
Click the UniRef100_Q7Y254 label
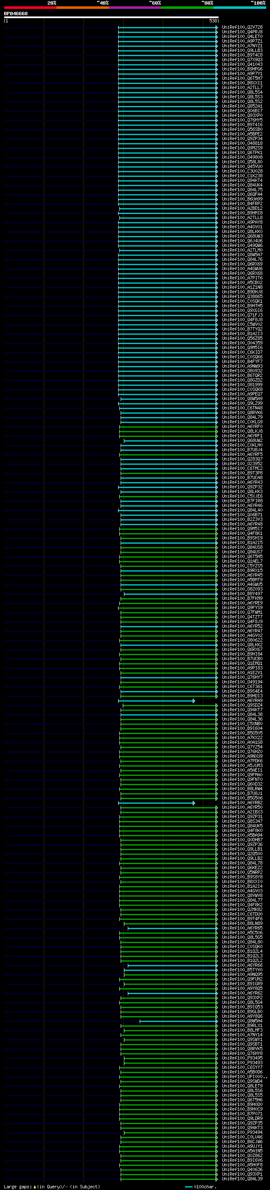pyautogui.click(x=242, y=747)
